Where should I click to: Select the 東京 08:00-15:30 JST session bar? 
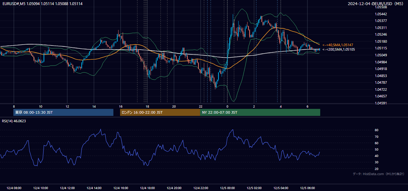[x=64, y=112]
